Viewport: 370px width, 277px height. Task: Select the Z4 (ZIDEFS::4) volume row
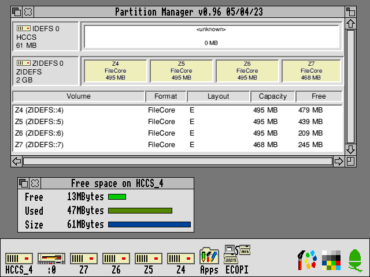pos(177,110)
